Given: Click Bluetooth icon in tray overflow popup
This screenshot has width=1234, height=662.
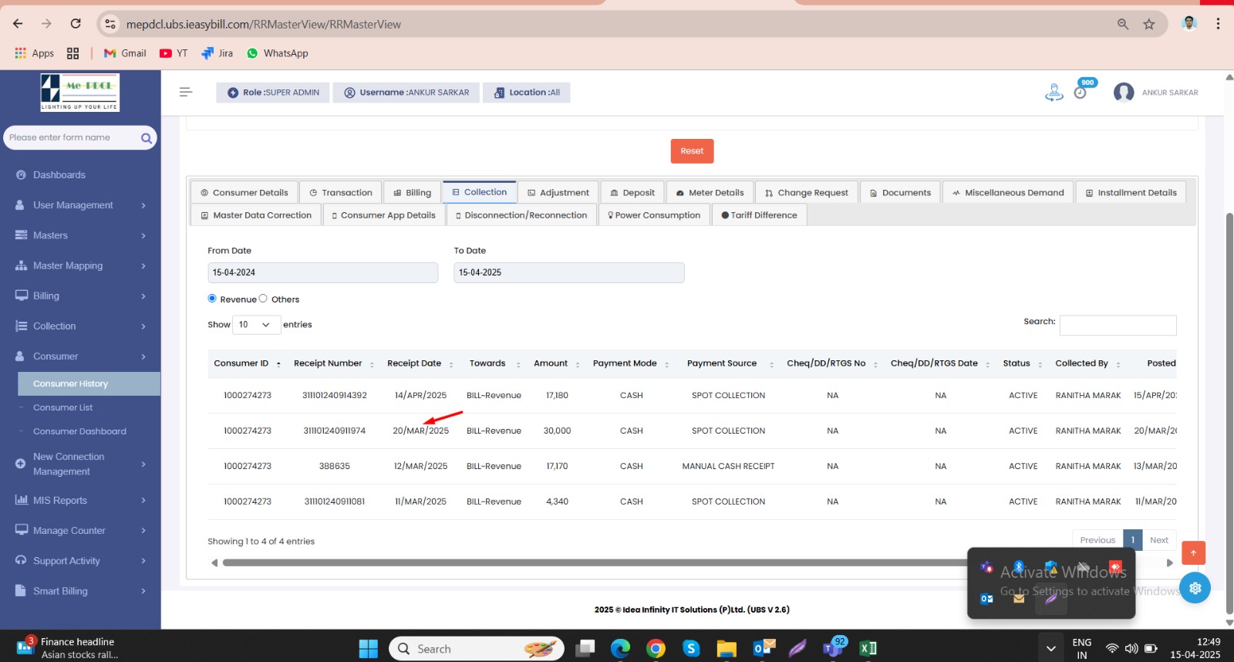Looking at the screenshot, I should pyautogui.click(x=1018, y=566).
